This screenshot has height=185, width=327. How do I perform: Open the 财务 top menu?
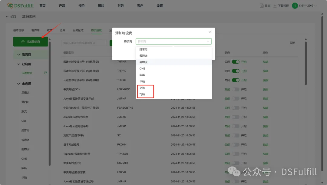click(121, 6)
